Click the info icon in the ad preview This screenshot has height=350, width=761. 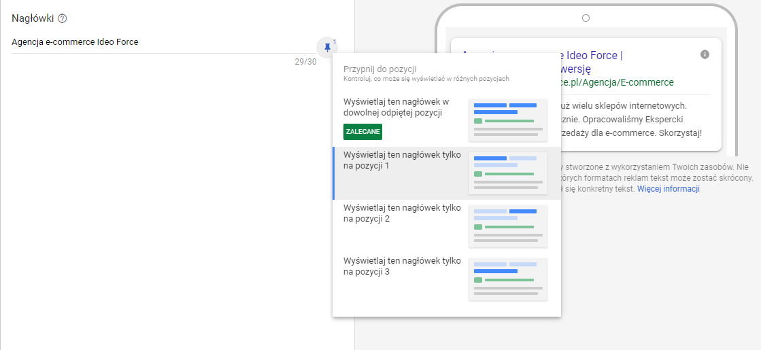705,54
